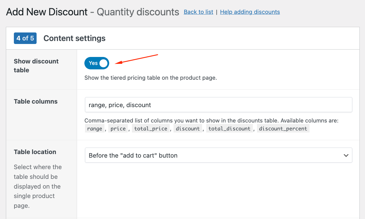Expand the Table location dropdown chevron
Viewport: 365px width, 219px height.
346,155
